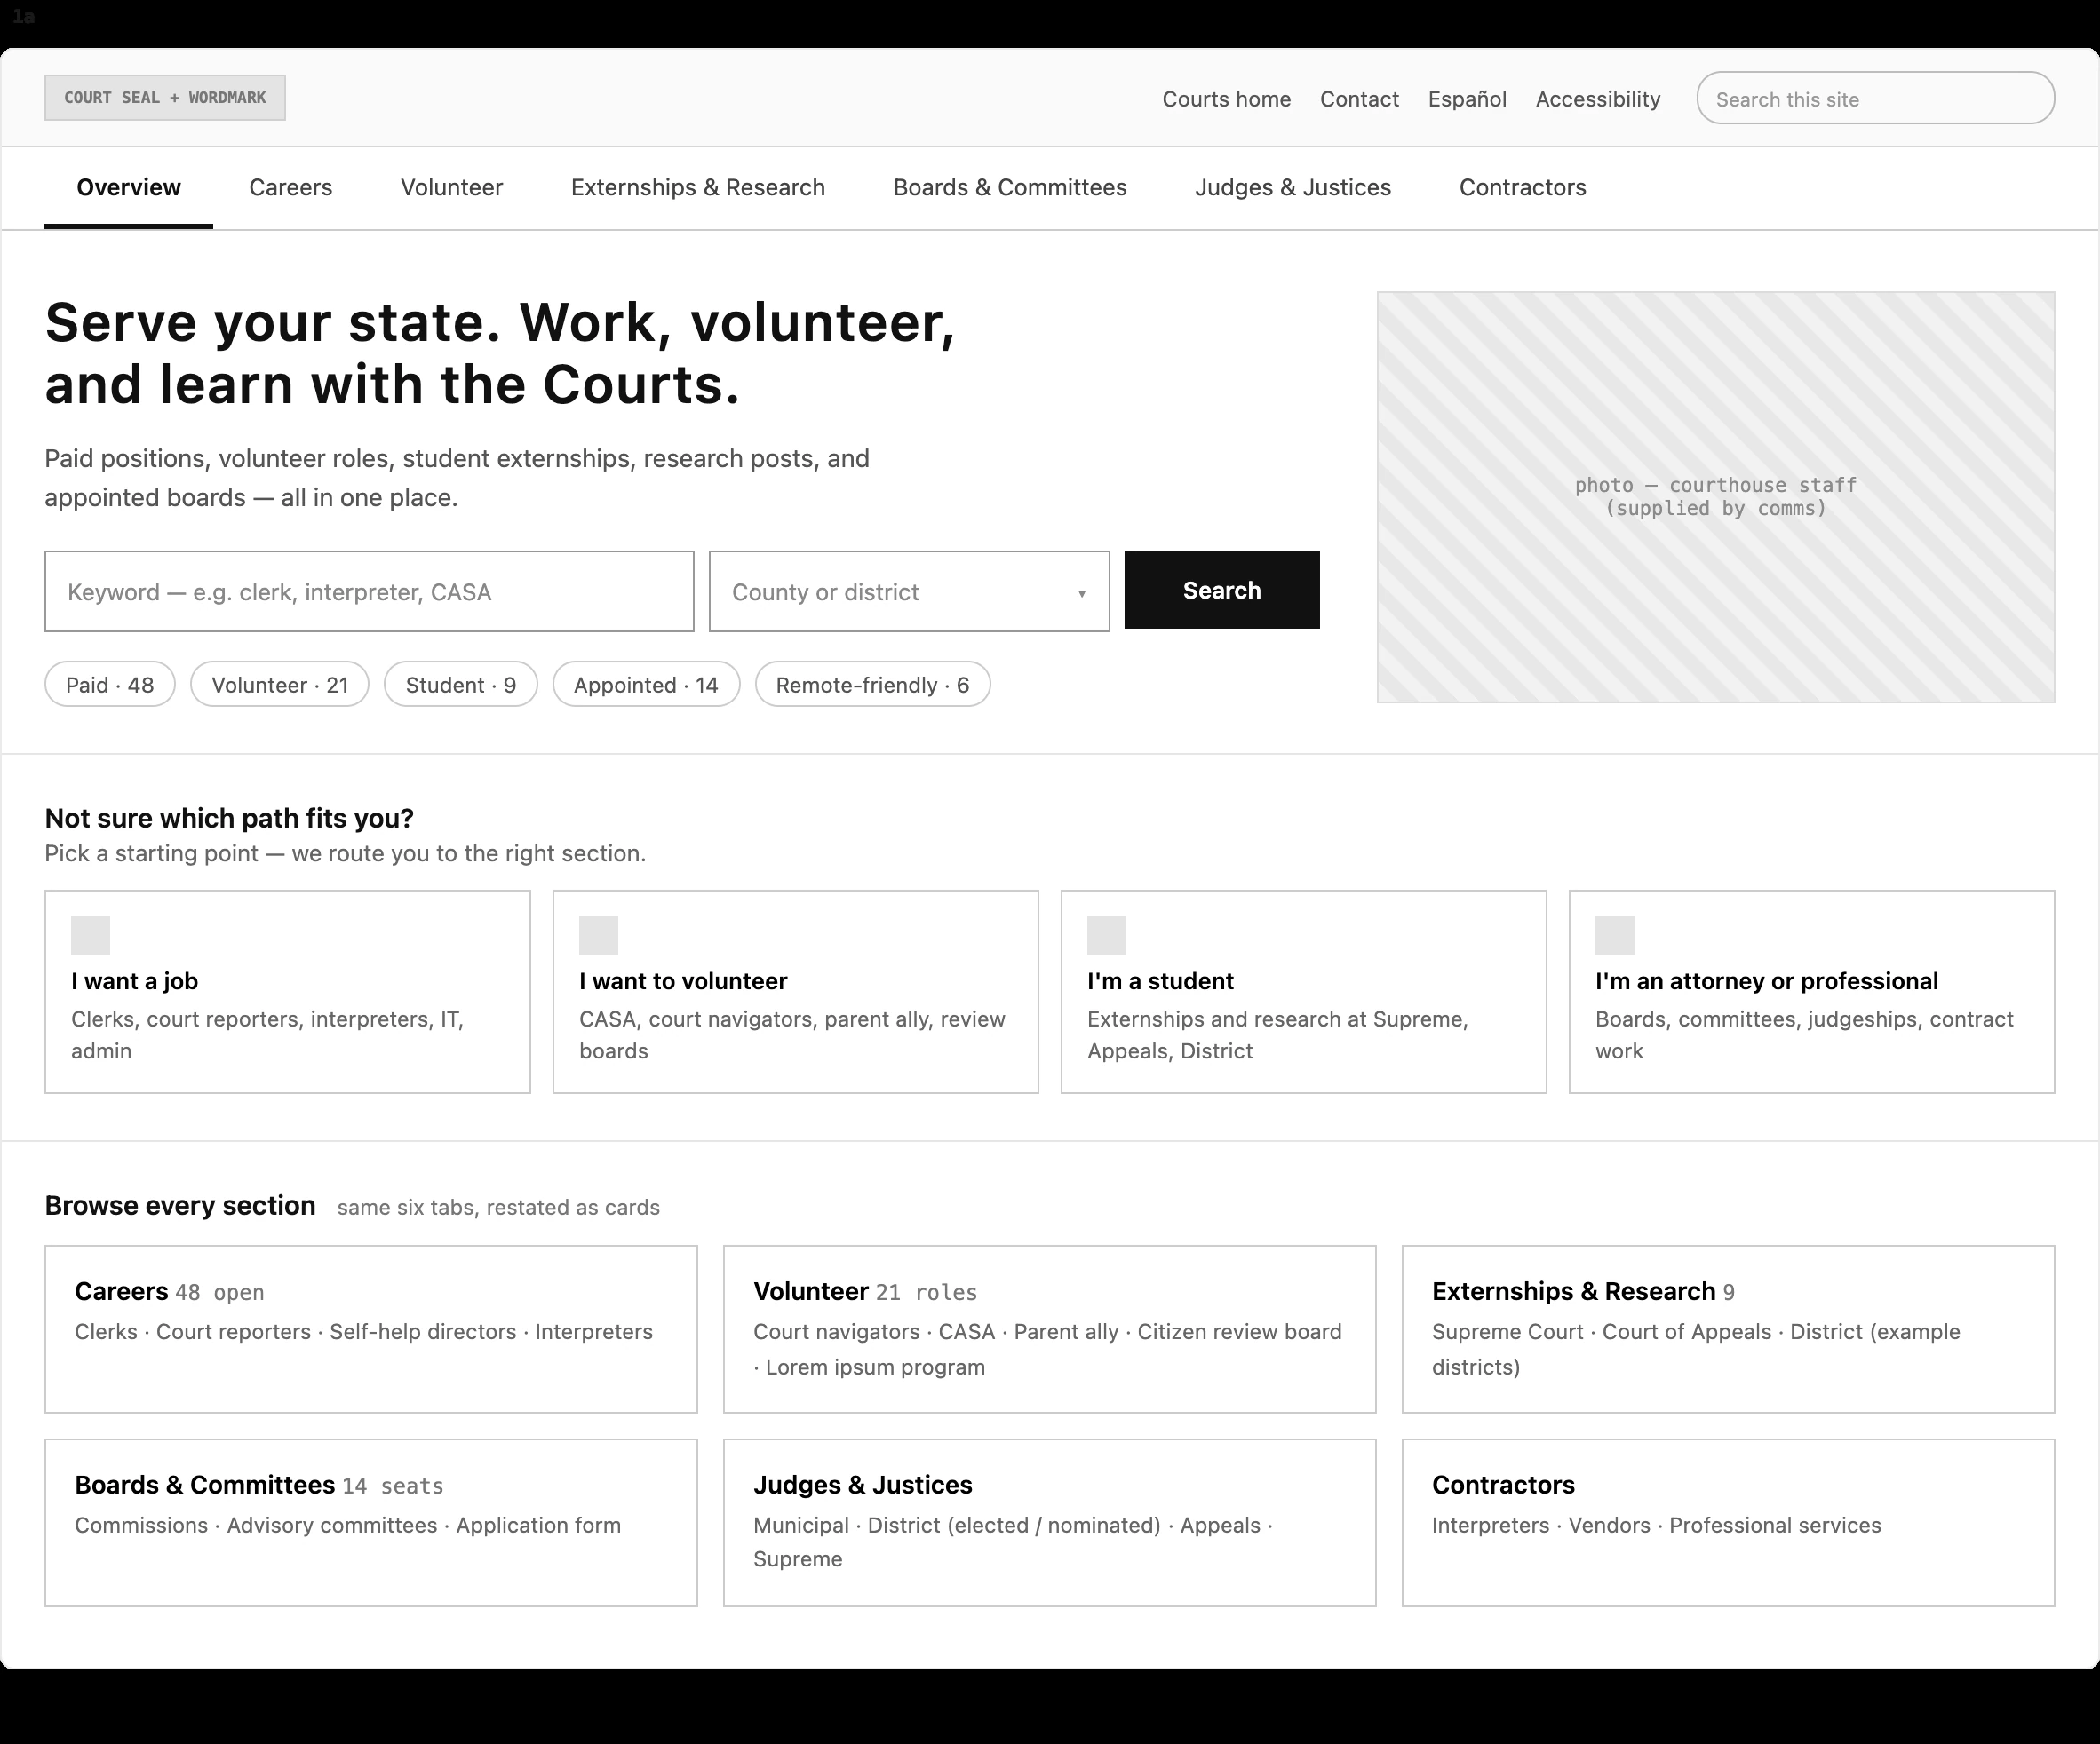Click the Court Seal + Wordmark logo

coord(165,98)
